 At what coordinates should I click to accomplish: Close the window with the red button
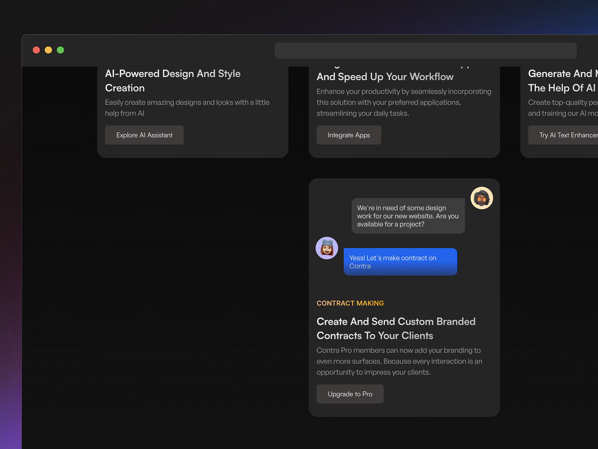[x=36, y=50]
